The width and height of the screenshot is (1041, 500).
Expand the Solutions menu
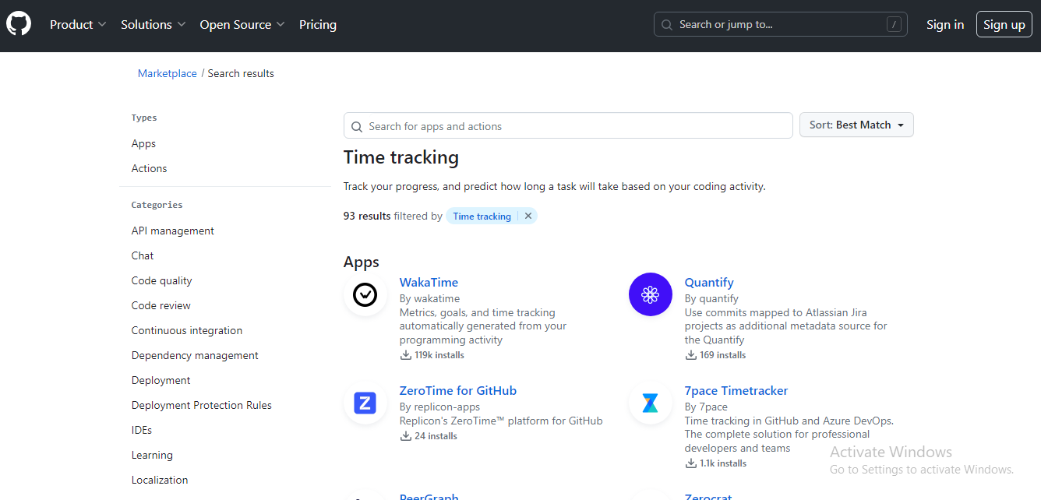point(154,25)
